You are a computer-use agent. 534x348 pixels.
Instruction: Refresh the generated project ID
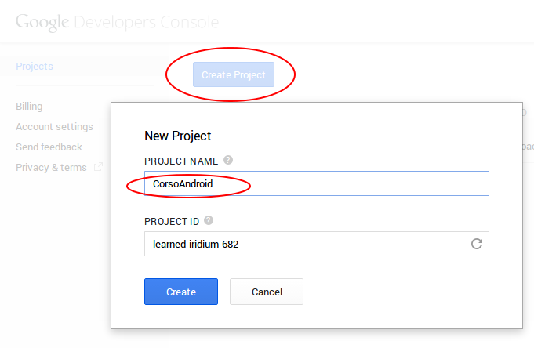477,244
